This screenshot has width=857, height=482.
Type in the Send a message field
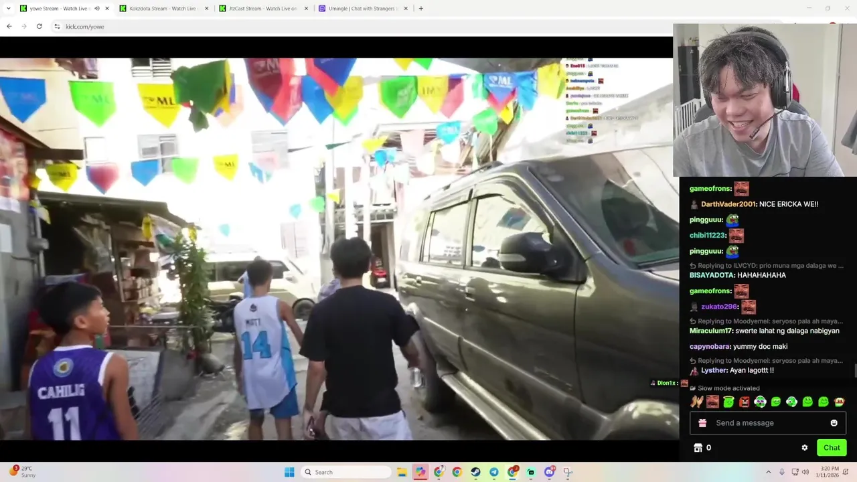(768, 423)
